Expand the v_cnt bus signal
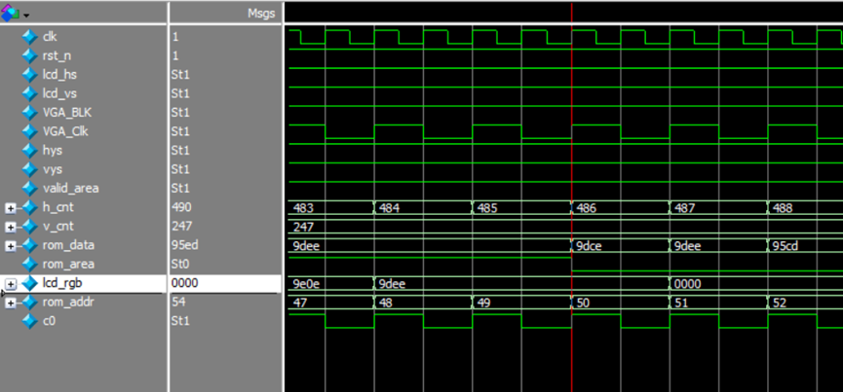Image resolution: width=843 pixels, height=392 pixels. tap(10, 227)
